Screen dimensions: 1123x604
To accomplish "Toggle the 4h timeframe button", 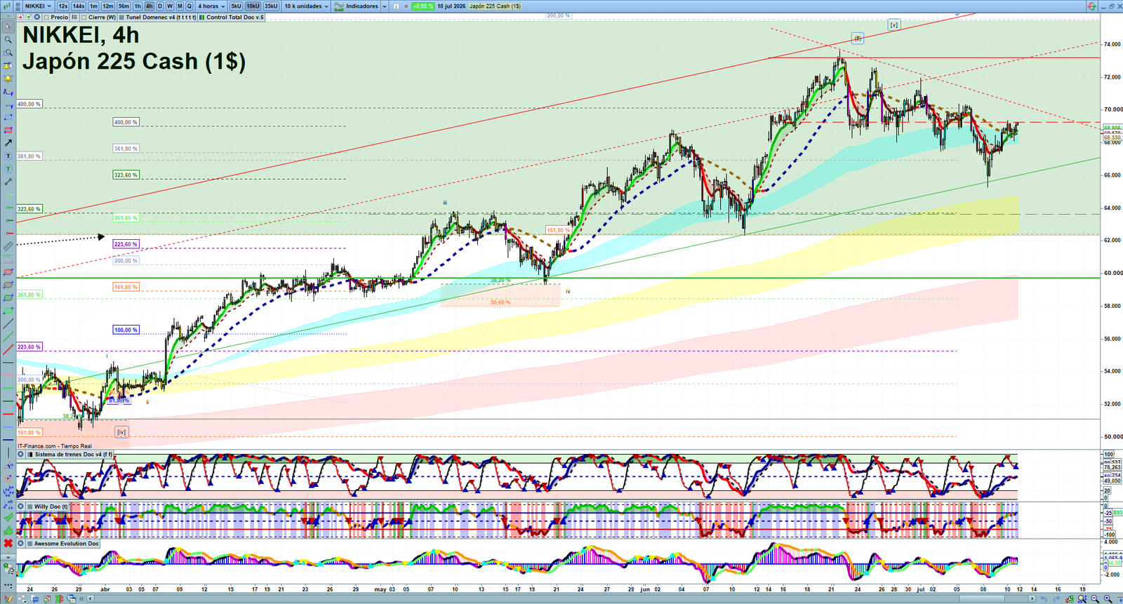I will [149, 6].
